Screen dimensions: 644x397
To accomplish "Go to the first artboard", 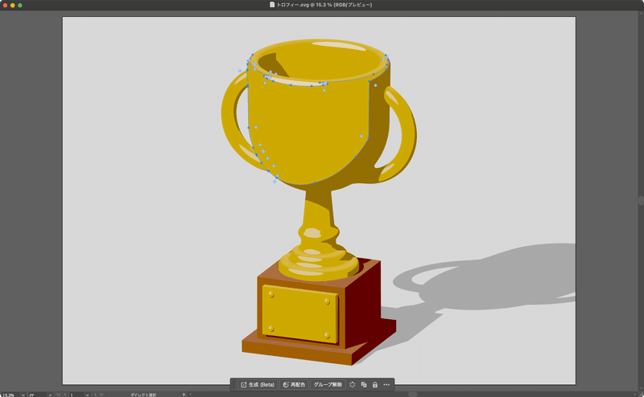I will (x=58, y=395).
